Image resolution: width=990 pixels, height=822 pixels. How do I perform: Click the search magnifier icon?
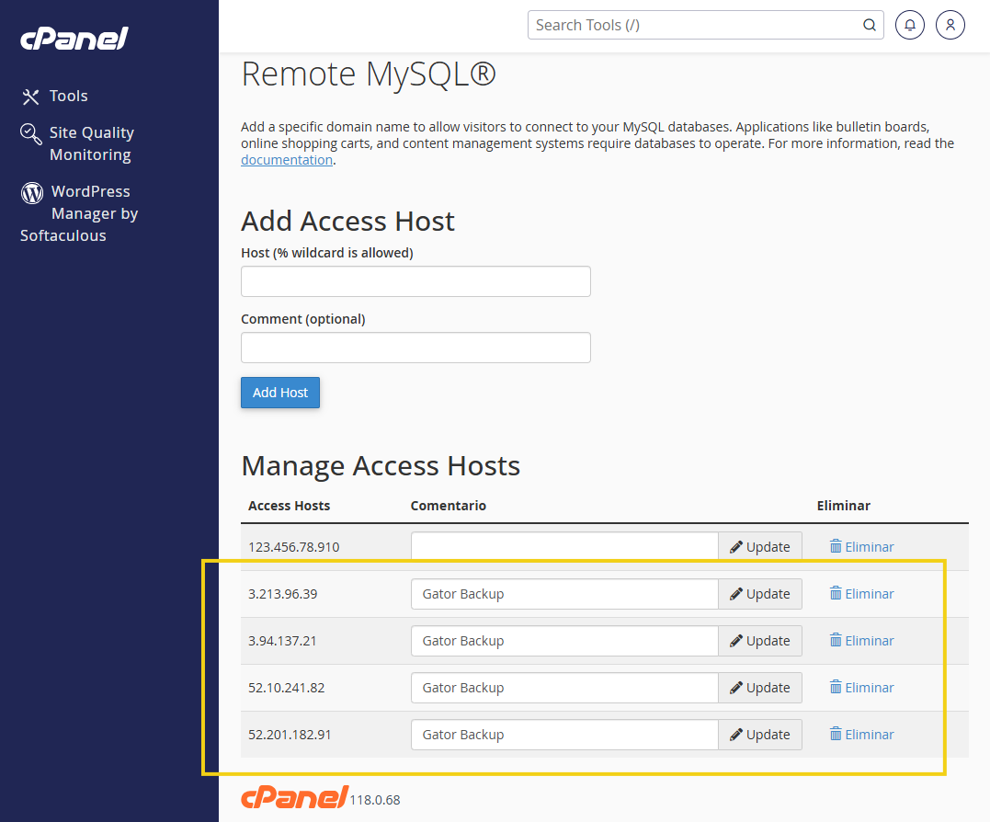[x=870, y=25]
